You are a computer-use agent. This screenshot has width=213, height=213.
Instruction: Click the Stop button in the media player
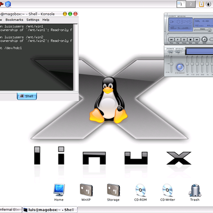click(x=191, y=39)
